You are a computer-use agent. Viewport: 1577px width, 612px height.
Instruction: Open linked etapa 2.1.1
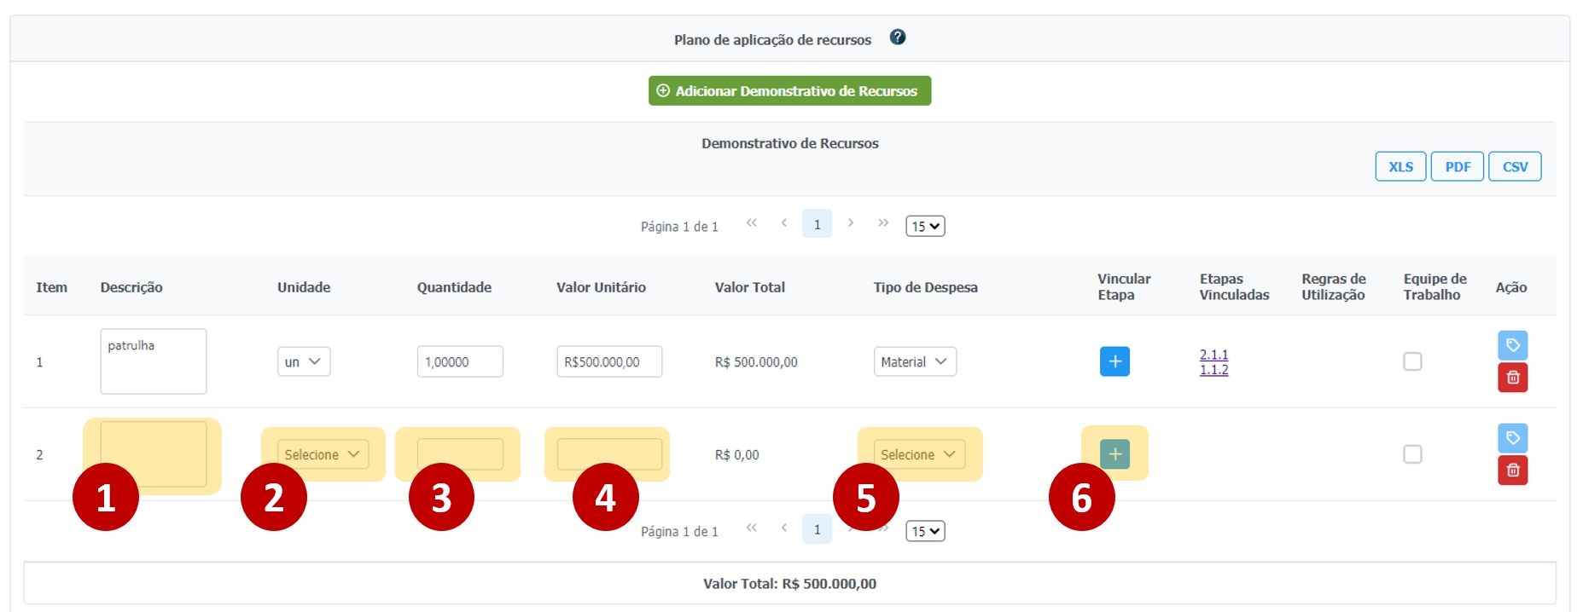pyautogui.click(x=1213, y=355)
